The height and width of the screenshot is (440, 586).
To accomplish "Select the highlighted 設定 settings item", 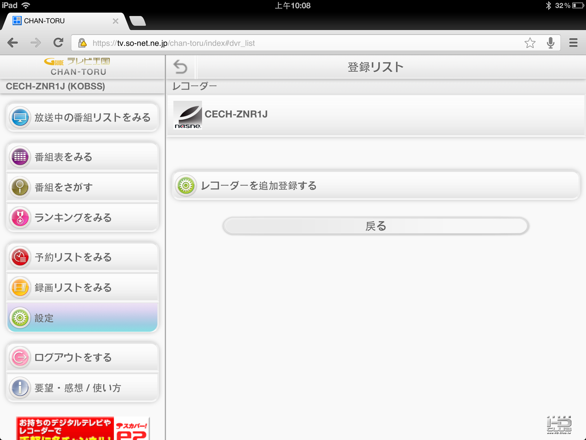I will [x=82, y=318].
